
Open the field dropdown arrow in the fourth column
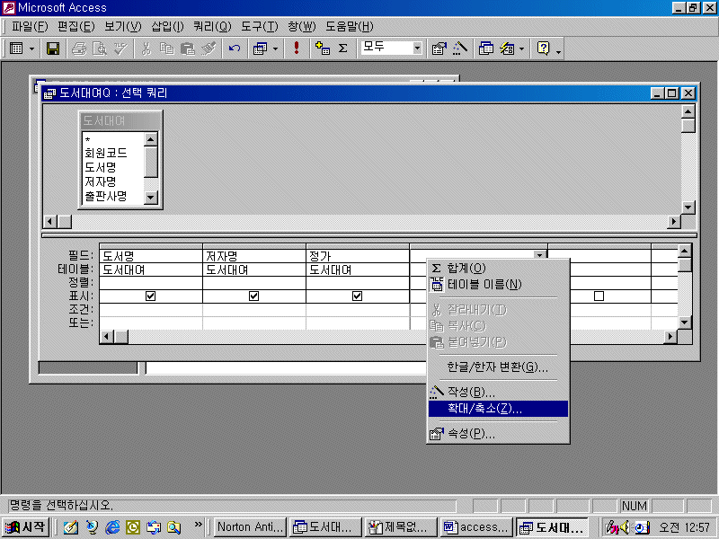pyautogui.click(x=540, y=255)
